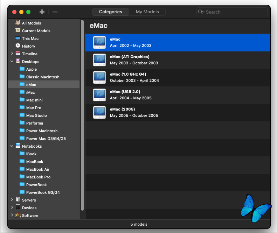Click the Notebooks laptop icon
The image size is (277, 233).
[x=18, y=146]
